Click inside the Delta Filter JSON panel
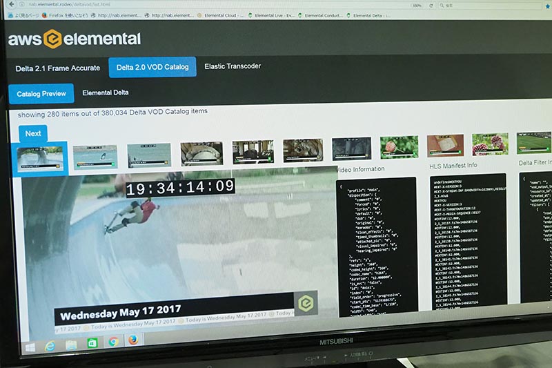 (x=535, y=237)
